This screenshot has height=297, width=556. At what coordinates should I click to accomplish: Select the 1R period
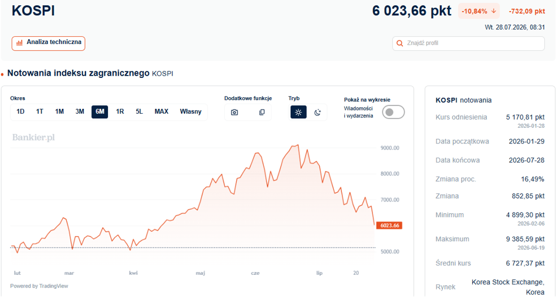[120, 111]
